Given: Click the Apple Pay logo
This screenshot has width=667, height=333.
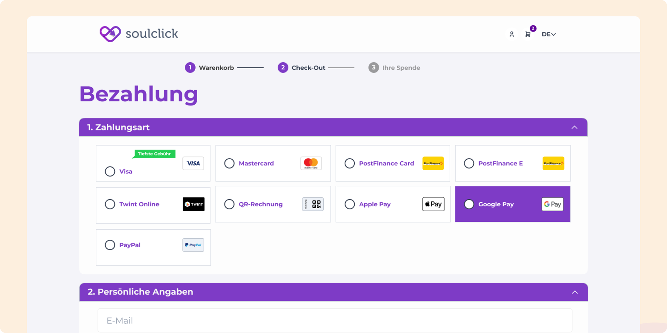Looking at the screenshot, I should (433, 204).
